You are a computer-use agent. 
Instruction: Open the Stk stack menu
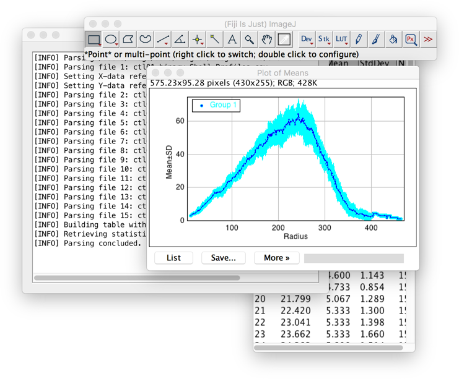coord(324,39)
